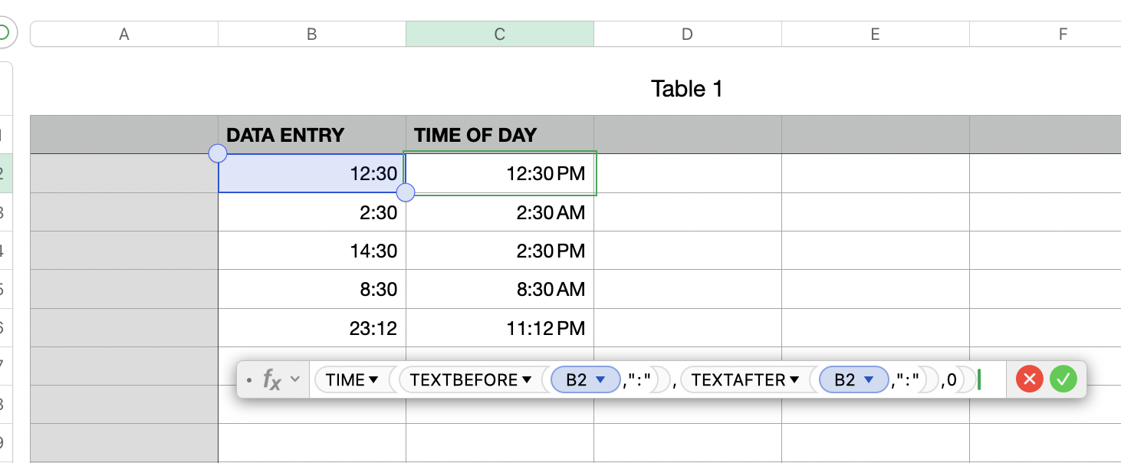
Task: Click the cell showing 11:12 PM
Action: 500,328
